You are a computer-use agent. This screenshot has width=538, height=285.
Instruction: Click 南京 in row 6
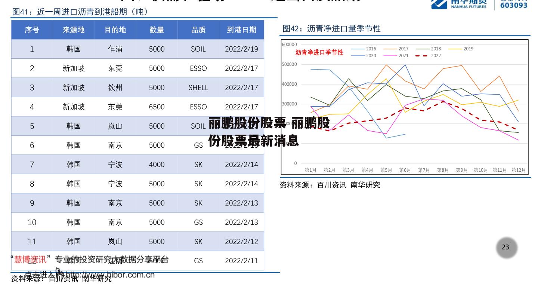[115, 145]
